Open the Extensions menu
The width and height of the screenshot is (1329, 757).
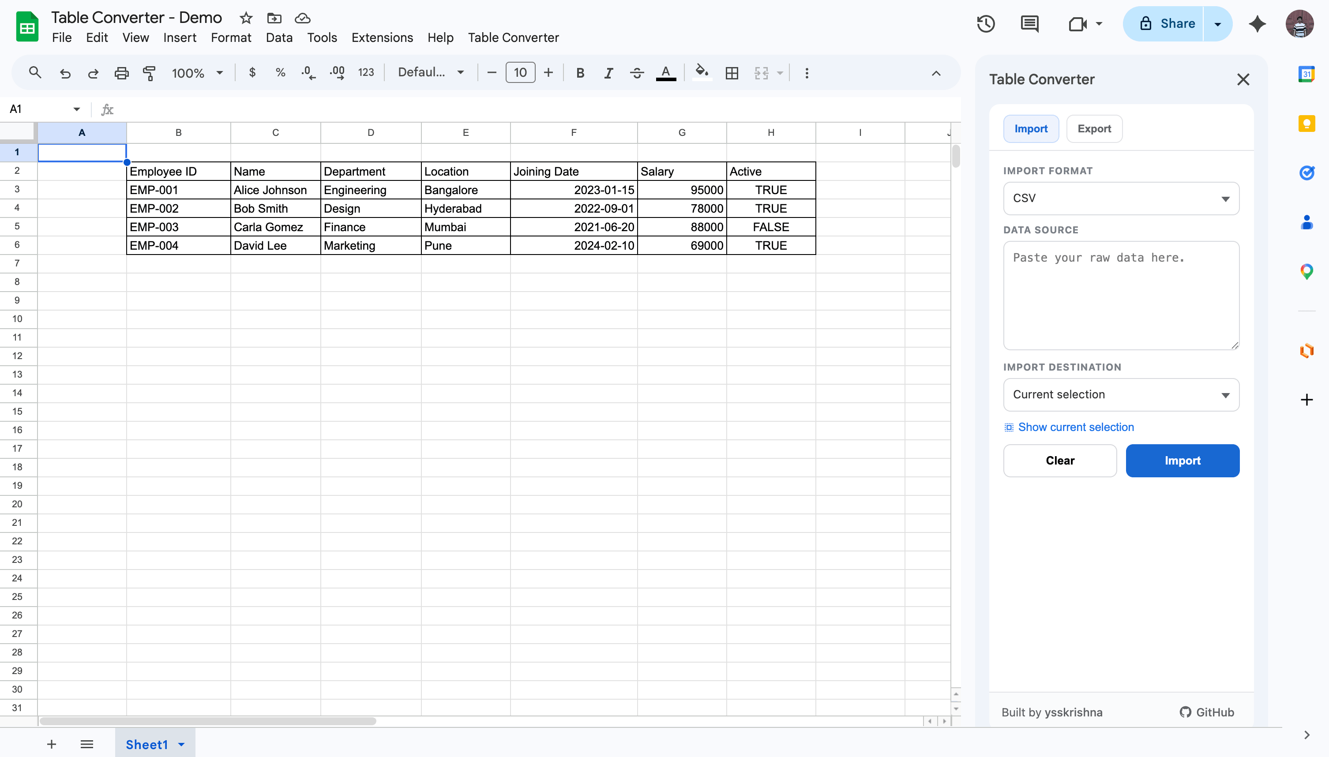pos(382,37)
